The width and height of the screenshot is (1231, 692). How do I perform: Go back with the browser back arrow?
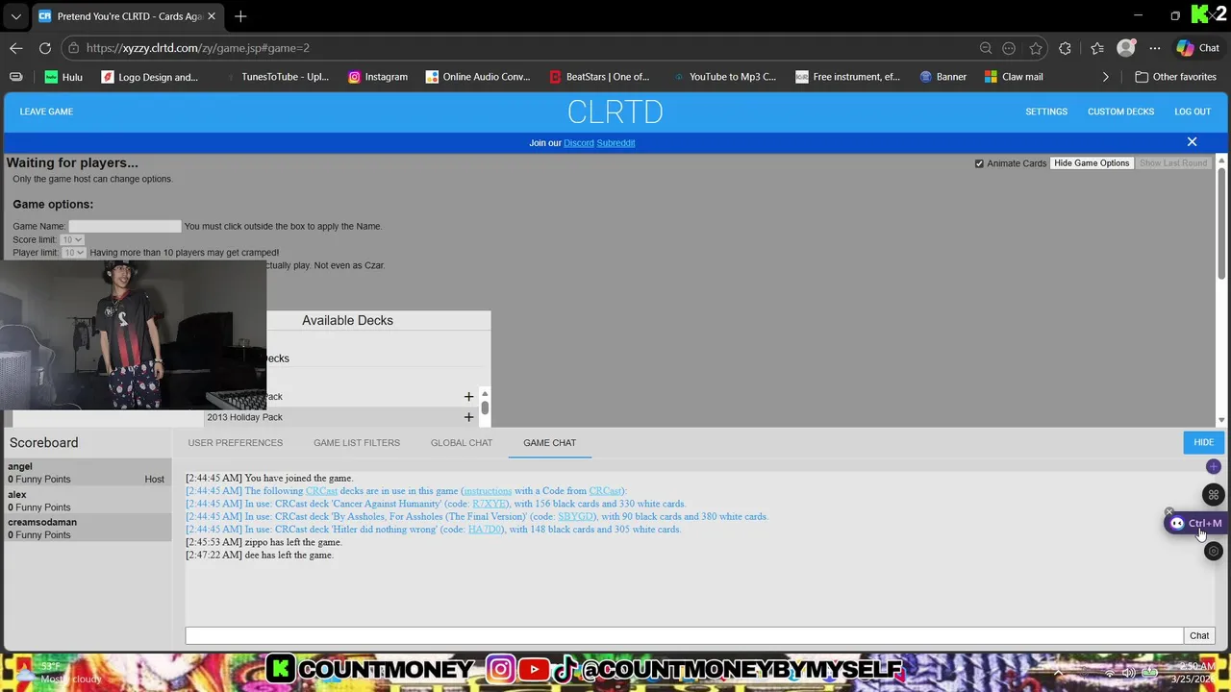click(x=16, y=48)
